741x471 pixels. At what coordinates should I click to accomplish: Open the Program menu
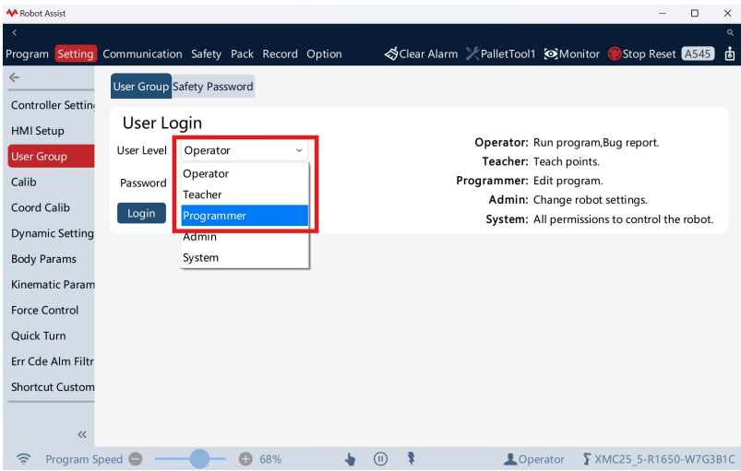[27, 53]
